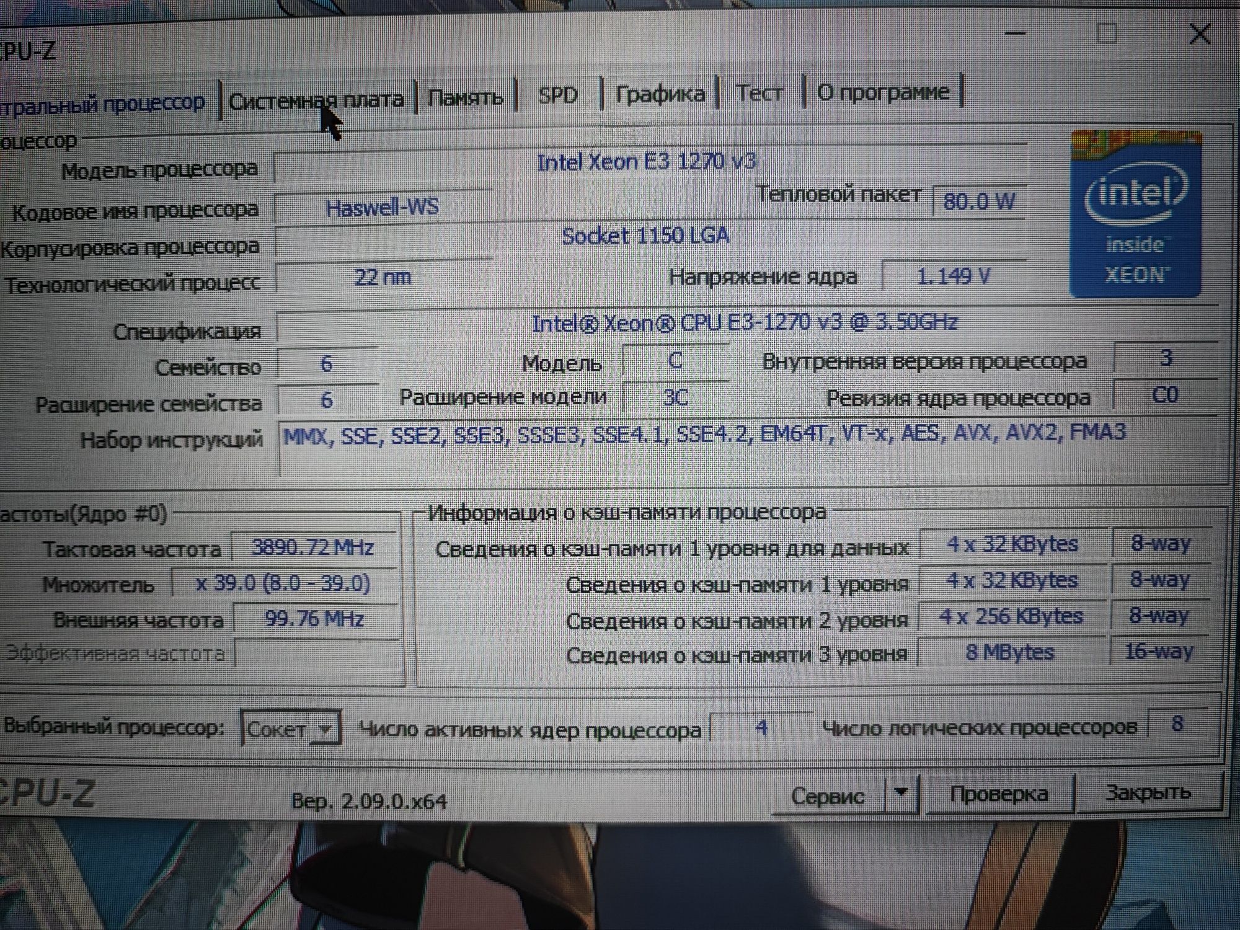
Task: Click the 80.0 W thermal package value
Action: pyautogui.click(x=978, y=200)
